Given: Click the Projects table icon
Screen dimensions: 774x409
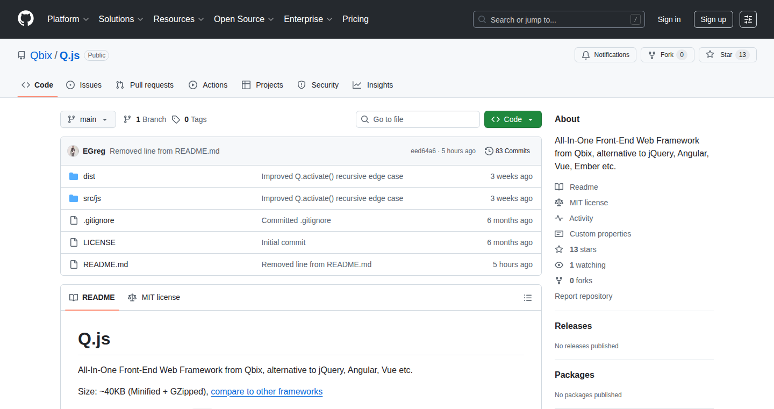Looking at the screenshot, I should tap(246, 85).
